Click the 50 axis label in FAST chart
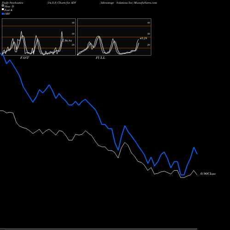This screenshot has width=230, height=230. click(73, 34)
